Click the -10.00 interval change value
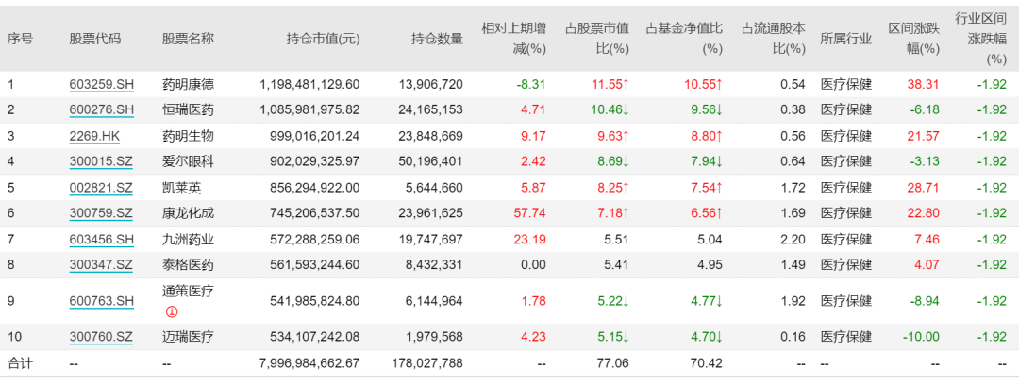This screenshot has width=1019, height=386. pyautogui.click(x=922, y=337)
